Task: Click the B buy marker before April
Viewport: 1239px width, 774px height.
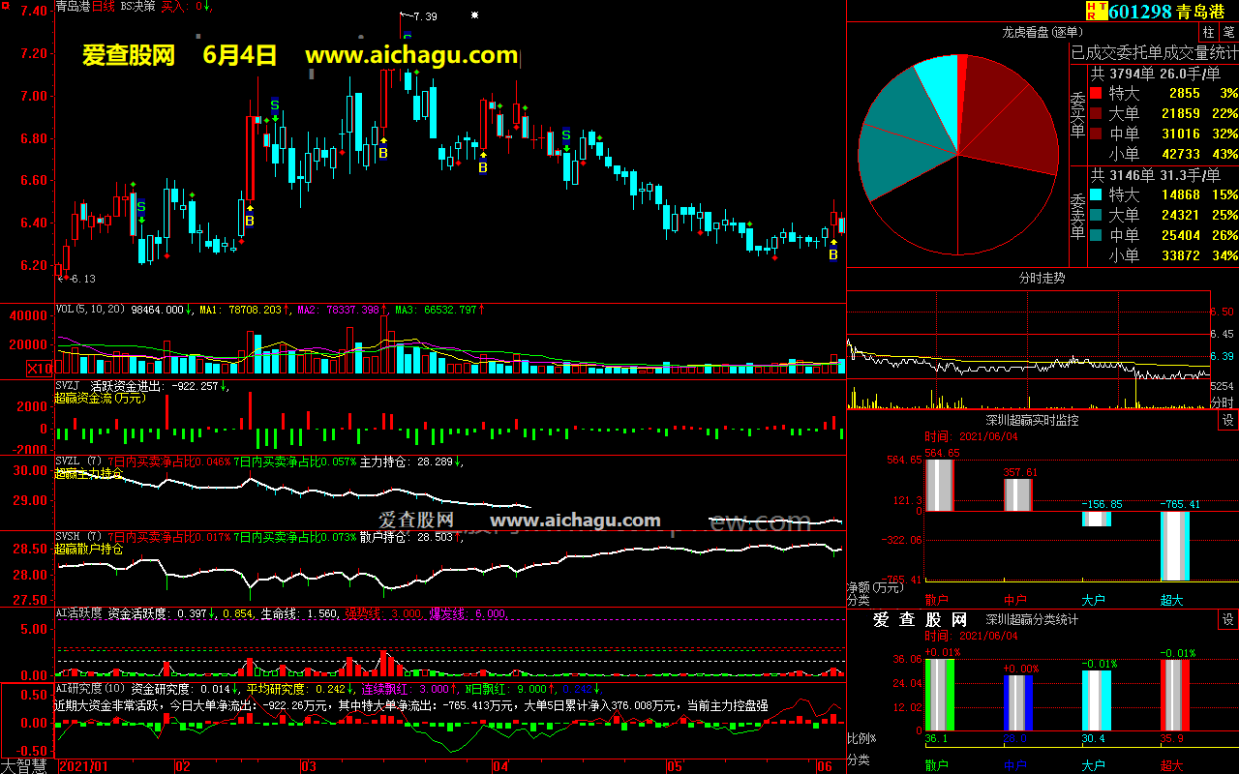Action: click(x=482, y=168)
